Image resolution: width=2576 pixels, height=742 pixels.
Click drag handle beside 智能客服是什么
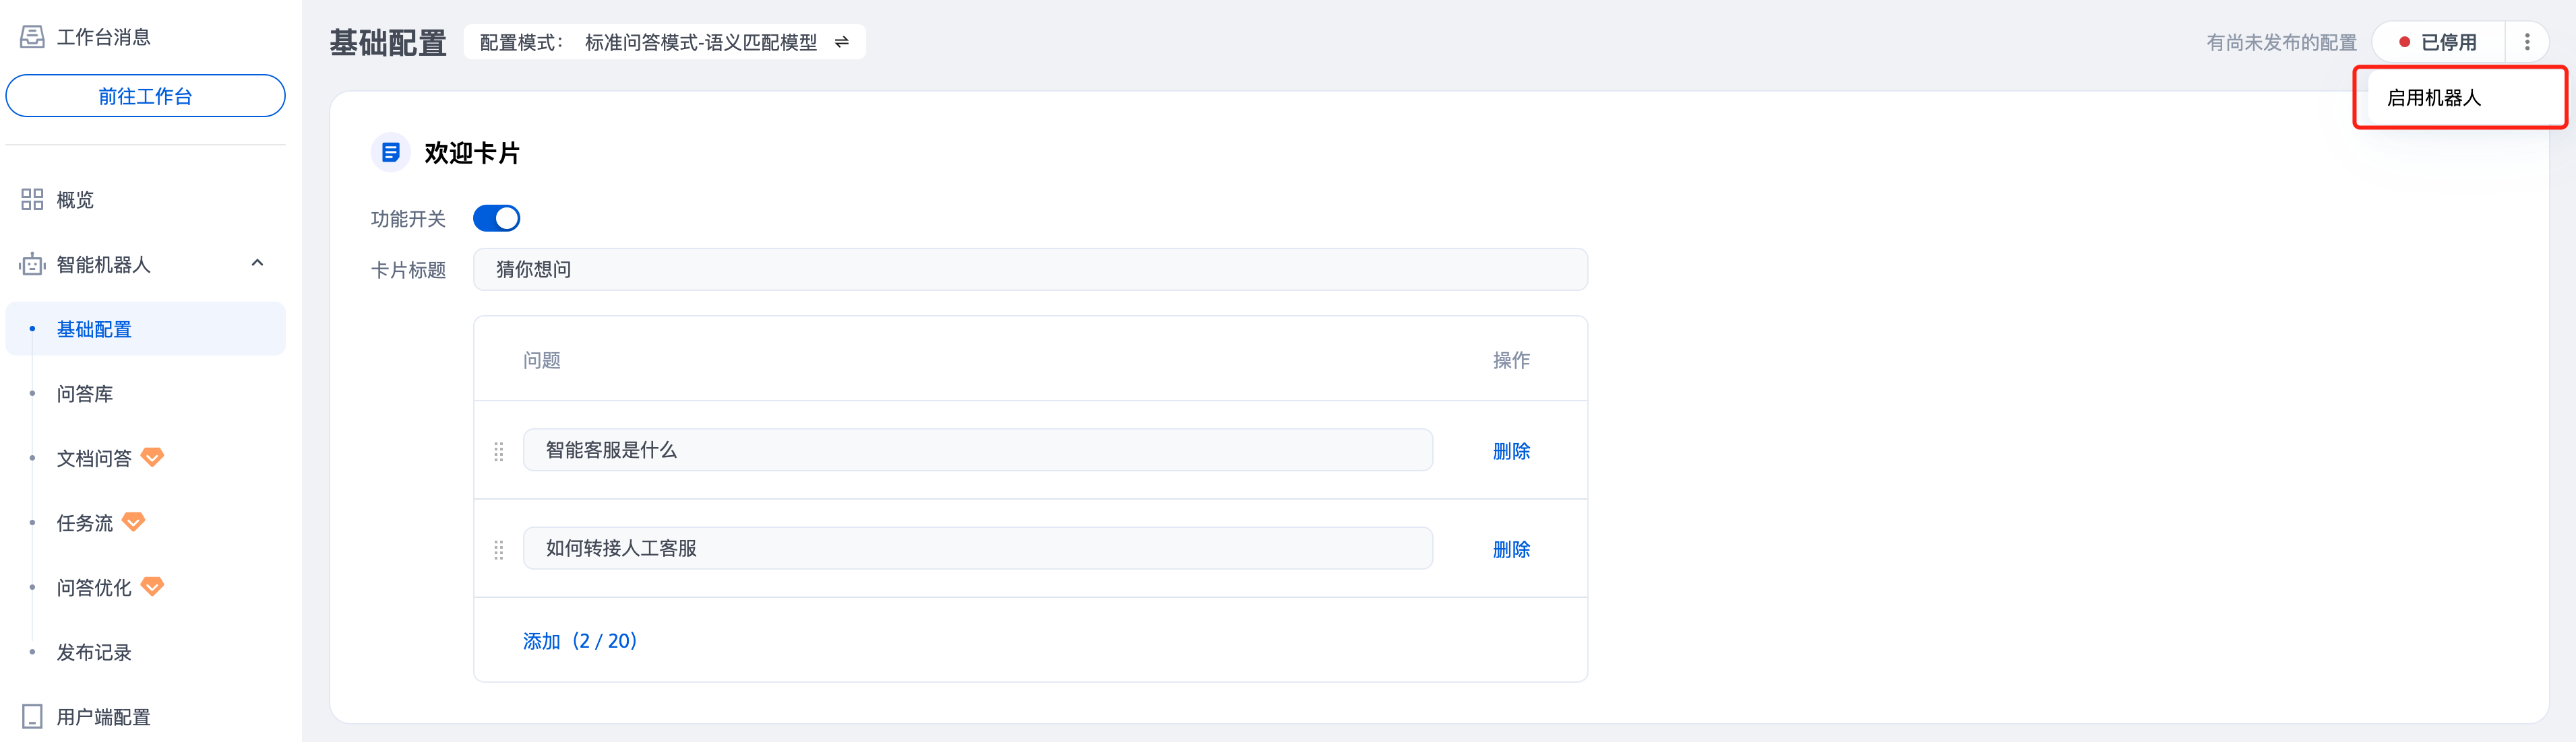click(499, 451)
